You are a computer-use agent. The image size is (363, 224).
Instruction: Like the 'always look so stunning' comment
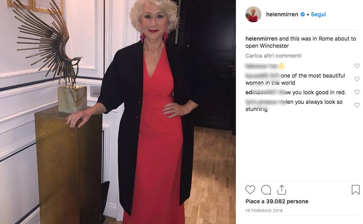[x=357, y=105]
